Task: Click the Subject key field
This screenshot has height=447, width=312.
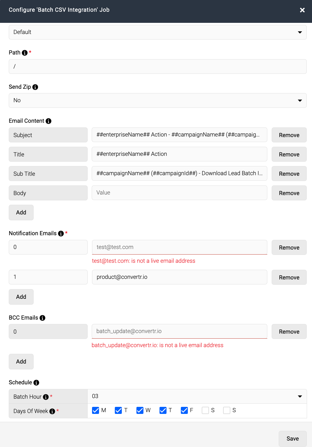Action: (x=48, y=135)
